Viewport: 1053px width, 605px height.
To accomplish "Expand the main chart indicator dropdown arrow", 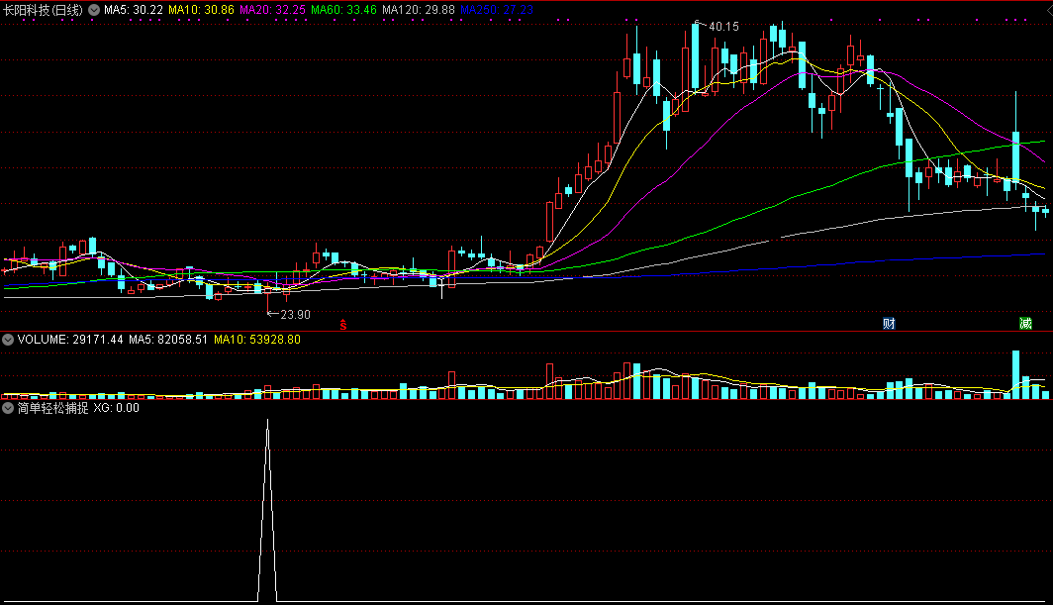I will 94,10.
